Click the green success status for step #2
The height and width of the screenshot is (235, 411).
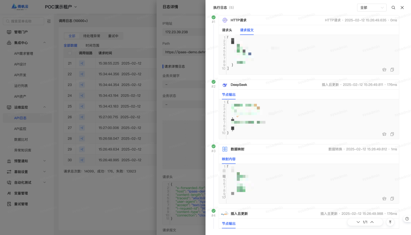(213, 82)
